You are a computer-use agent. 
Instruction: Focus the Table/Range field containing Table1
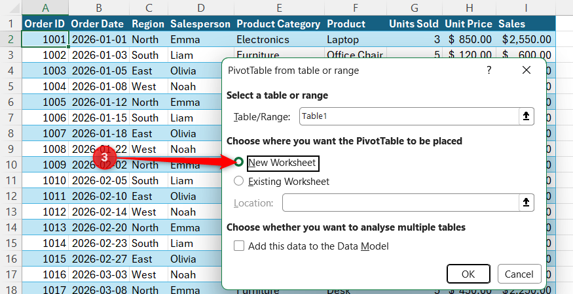409,116
